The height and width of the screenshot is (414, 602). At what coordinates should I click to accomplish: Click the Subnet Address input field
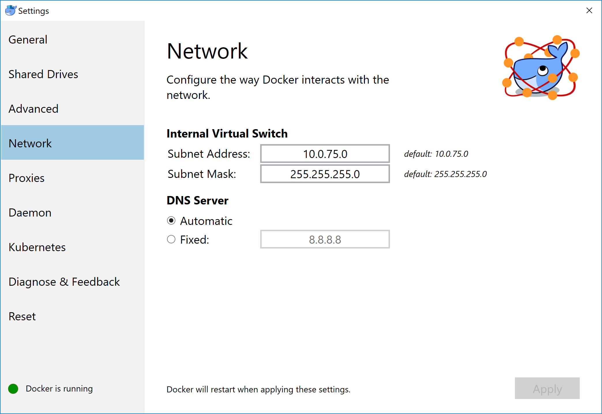325,154
